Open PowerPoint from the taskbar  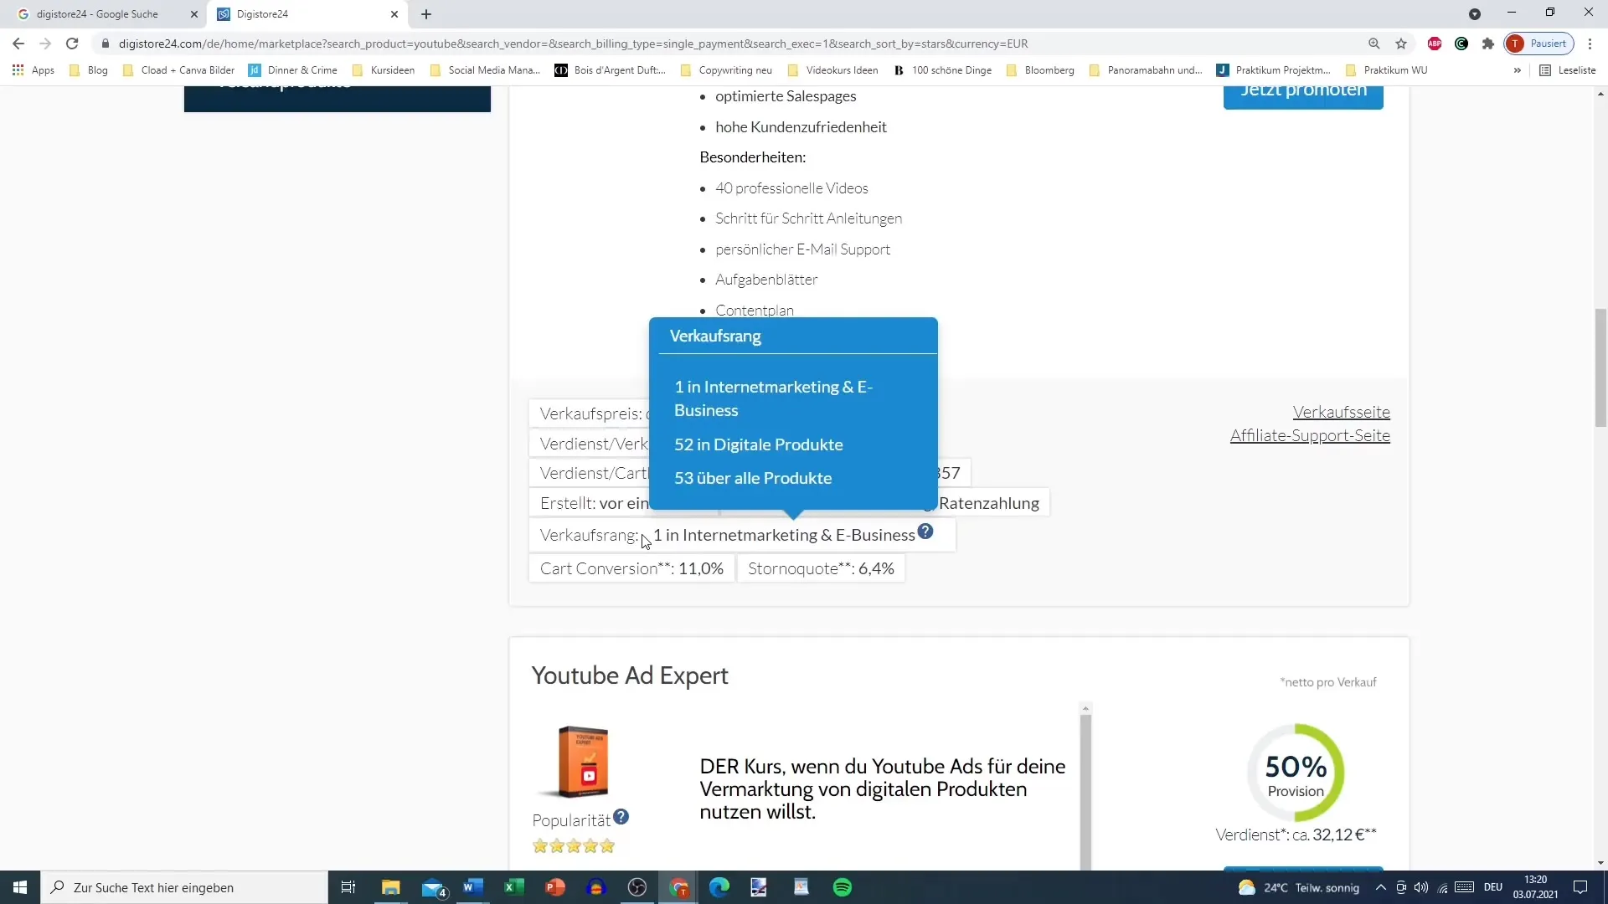pyautogui.click(x=555, y=887)
